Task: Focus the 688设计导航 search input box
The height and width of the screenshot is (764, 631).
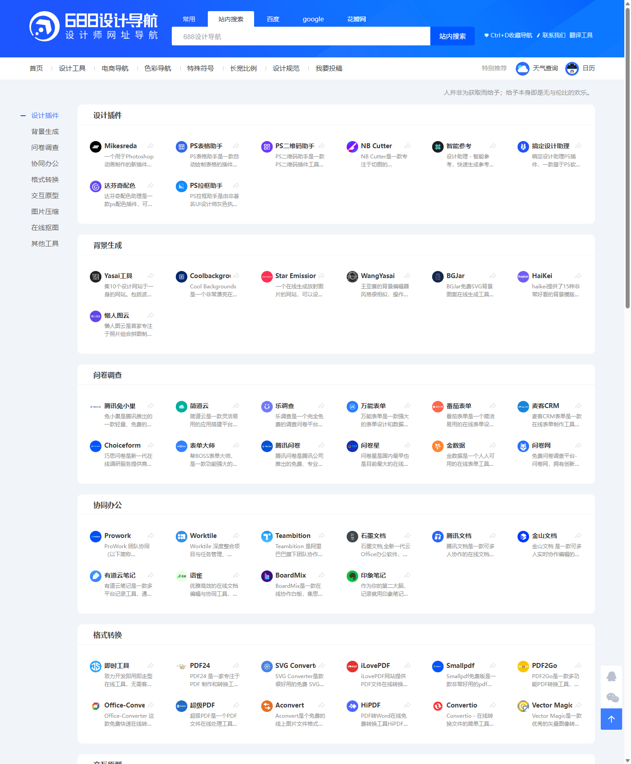Action: click(300, 36)
